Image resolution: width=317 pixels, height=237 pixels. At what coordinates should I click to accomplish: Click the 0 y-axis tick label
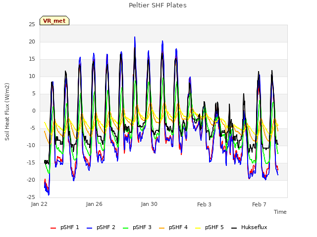(x=34, y=111)
